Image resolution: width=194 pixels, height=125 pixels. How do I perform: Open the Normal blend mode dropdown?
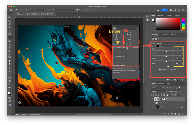pyautogui.click(x=159, y=91)
